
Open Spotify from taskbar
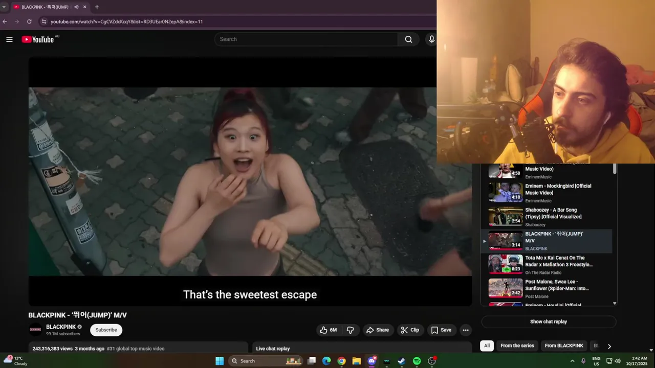tap(417, 361)
